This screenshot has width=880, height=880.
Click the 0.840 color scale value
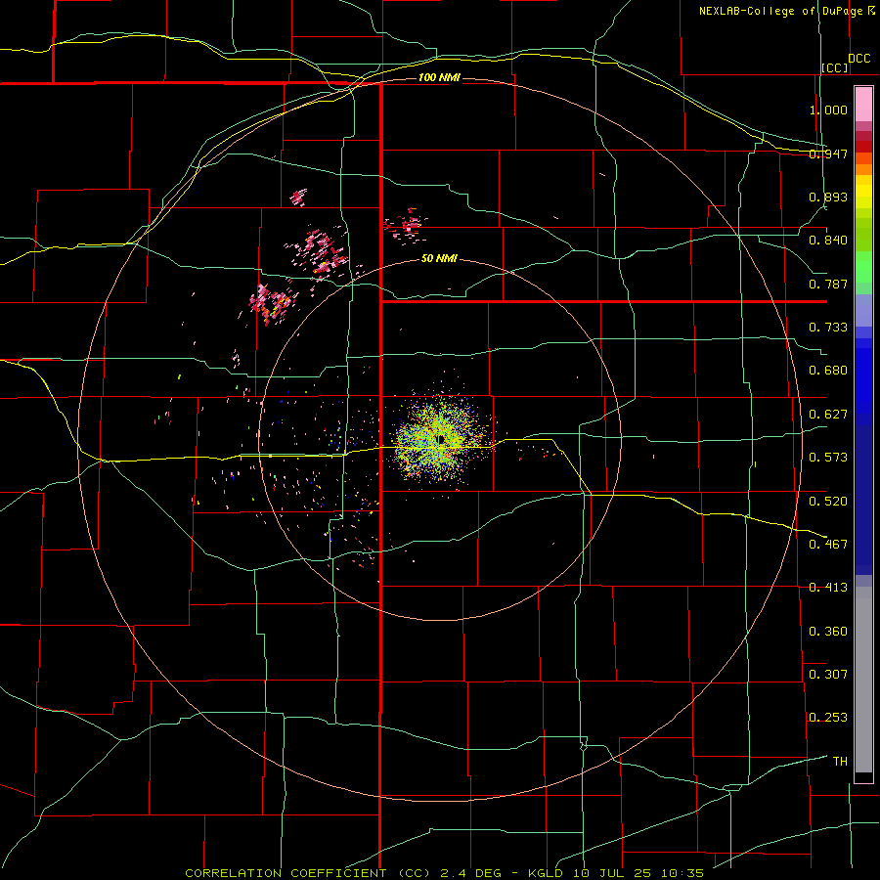point(828,240)
